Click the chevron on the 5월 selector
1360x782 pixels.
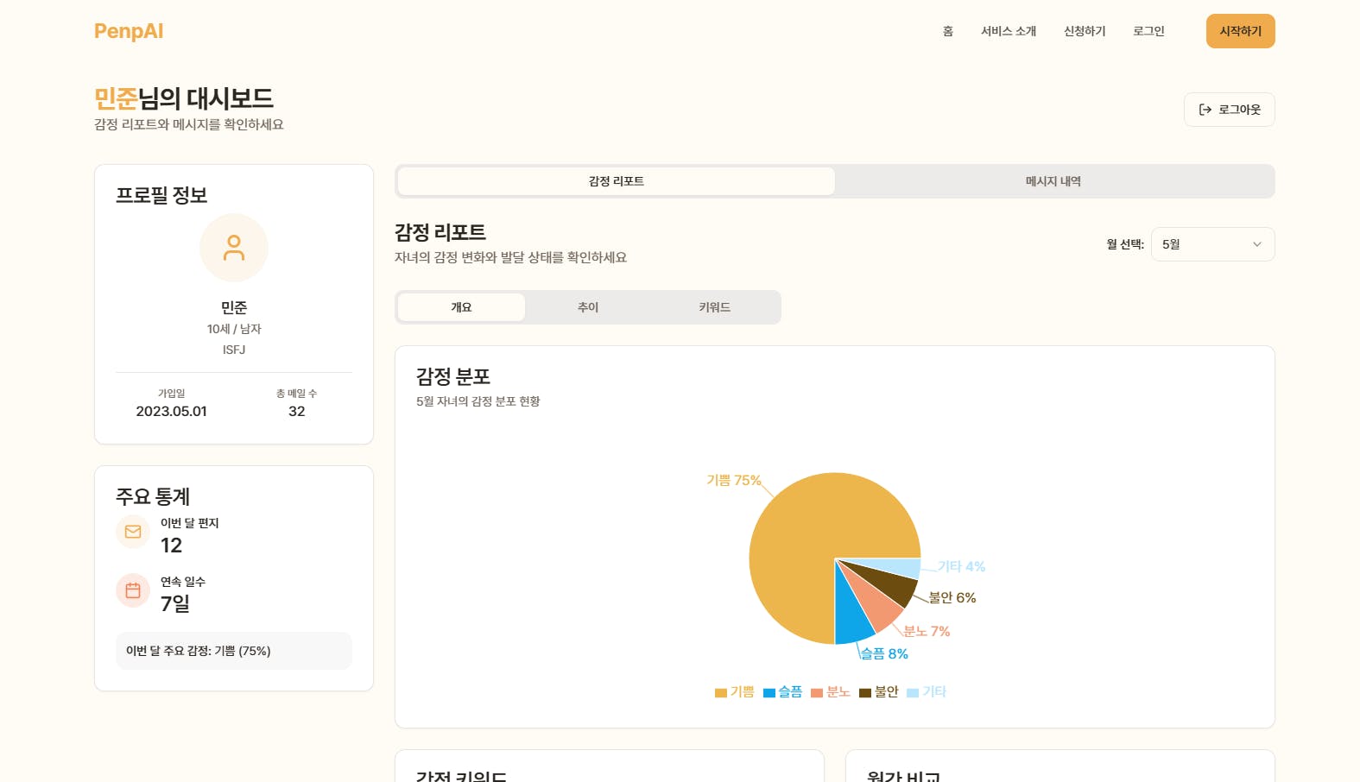point(1257,244)
